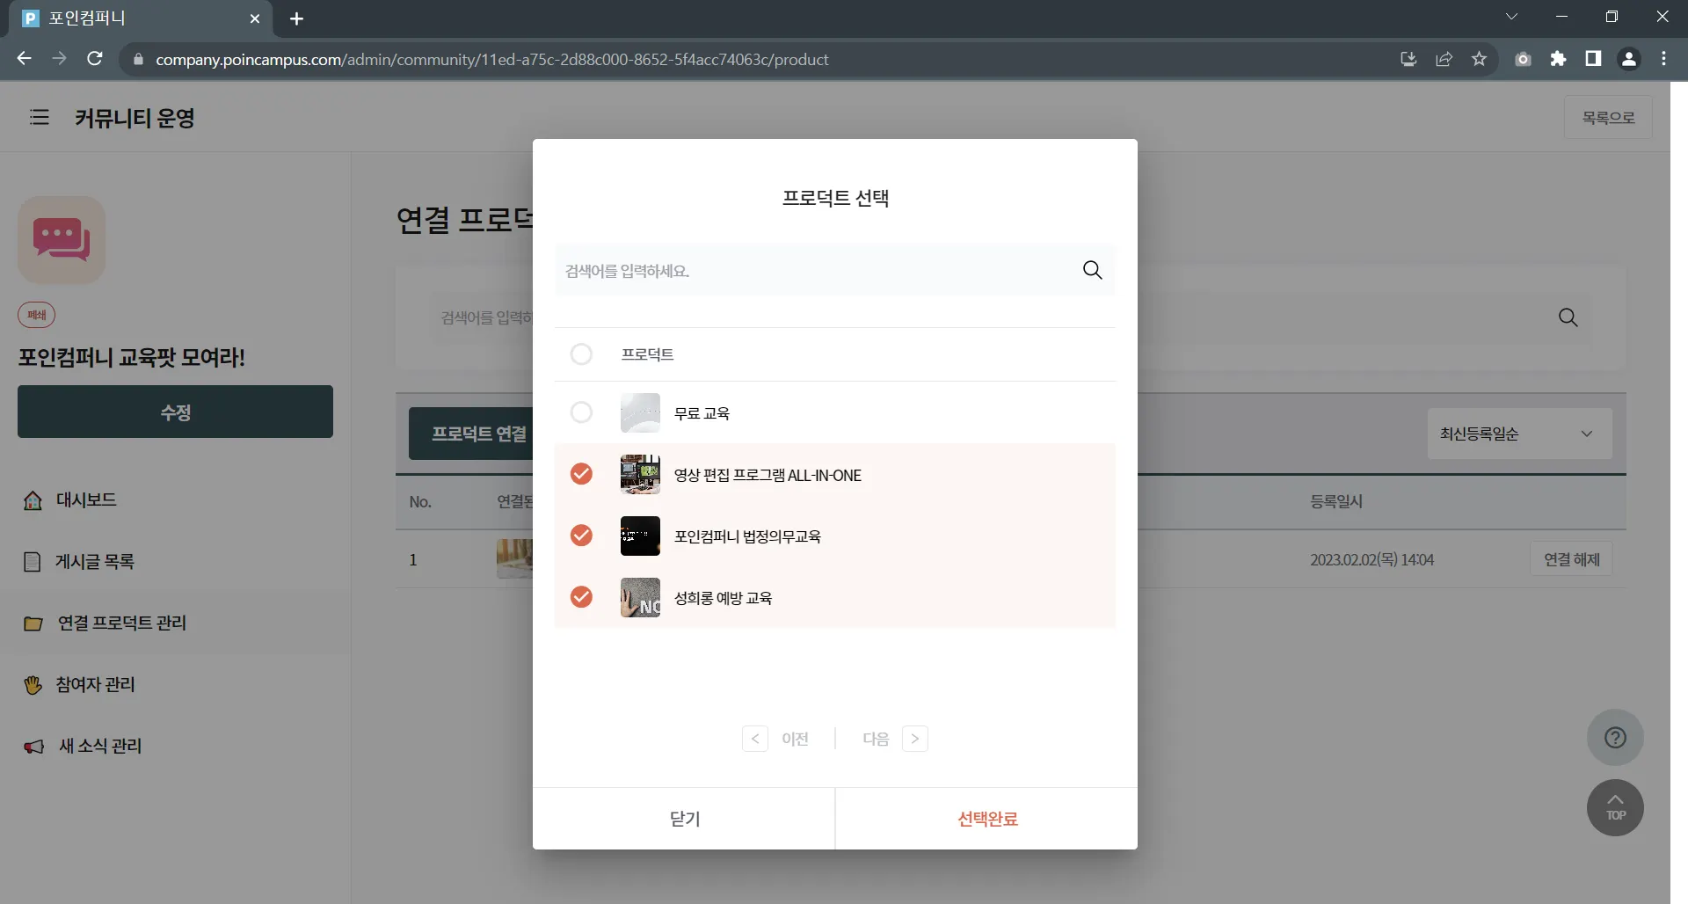This screenshot has width=1688, height=904.
Task: Open a new browser tab
Action: [x=296, y=18]
